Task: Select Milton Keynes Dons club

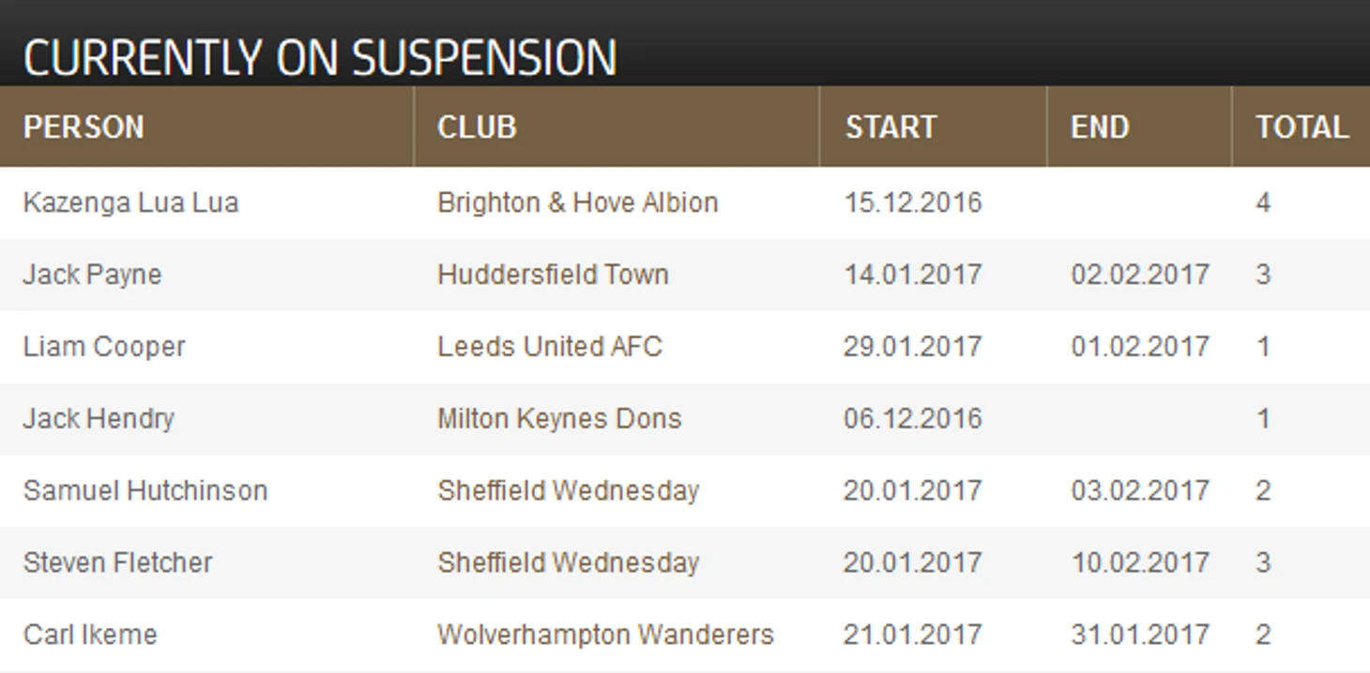Action: tap(559, 418)
